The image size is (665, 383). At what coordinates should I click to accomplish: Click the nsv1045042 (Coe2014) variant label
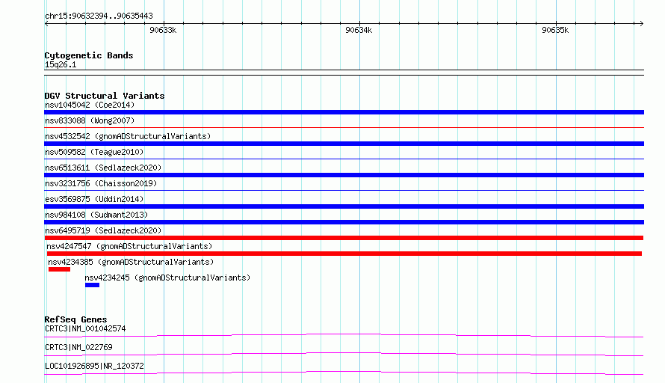click(90, 105)
